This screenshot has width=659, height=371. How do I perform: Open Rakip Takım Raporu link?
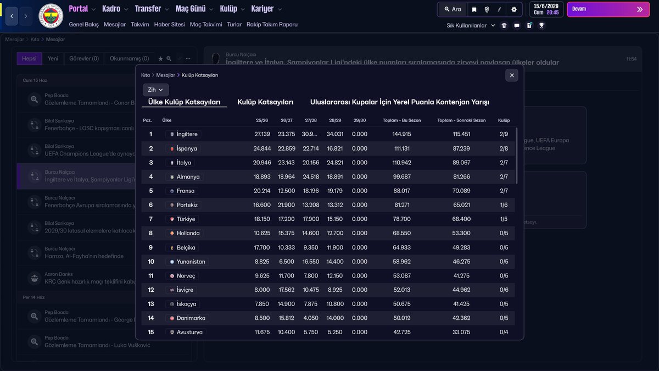(x=272, y=25)
